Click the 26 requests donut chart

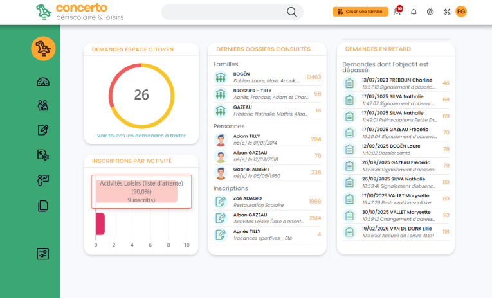[x=141, y=96]
